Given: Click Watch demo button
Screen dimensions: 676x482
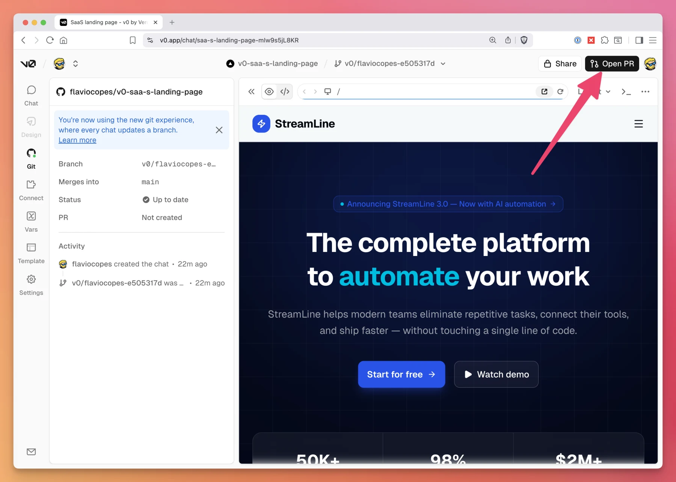Looking at the screenshot, I should (x=496, y=374).
